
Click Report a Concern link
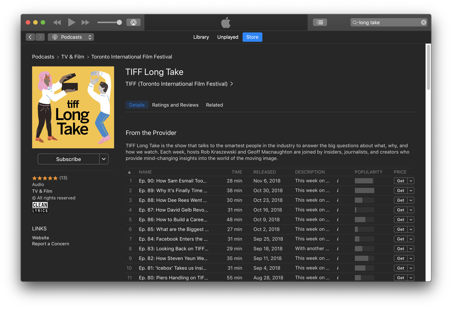[x=51, y=244]
